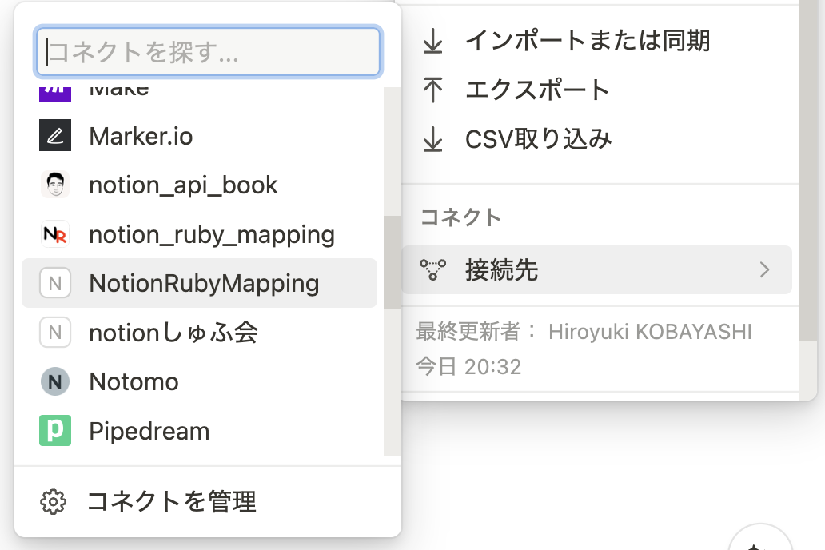
Task: Click the connections list scrollbar thumb
Action: tap(392, 262)
